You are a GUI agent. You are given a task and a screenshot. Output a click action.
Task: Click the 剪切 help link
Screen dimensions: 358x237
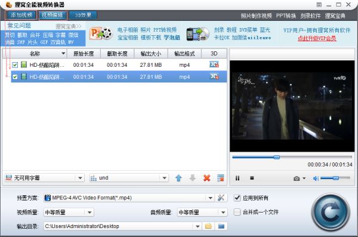click(x=10, y=35)
